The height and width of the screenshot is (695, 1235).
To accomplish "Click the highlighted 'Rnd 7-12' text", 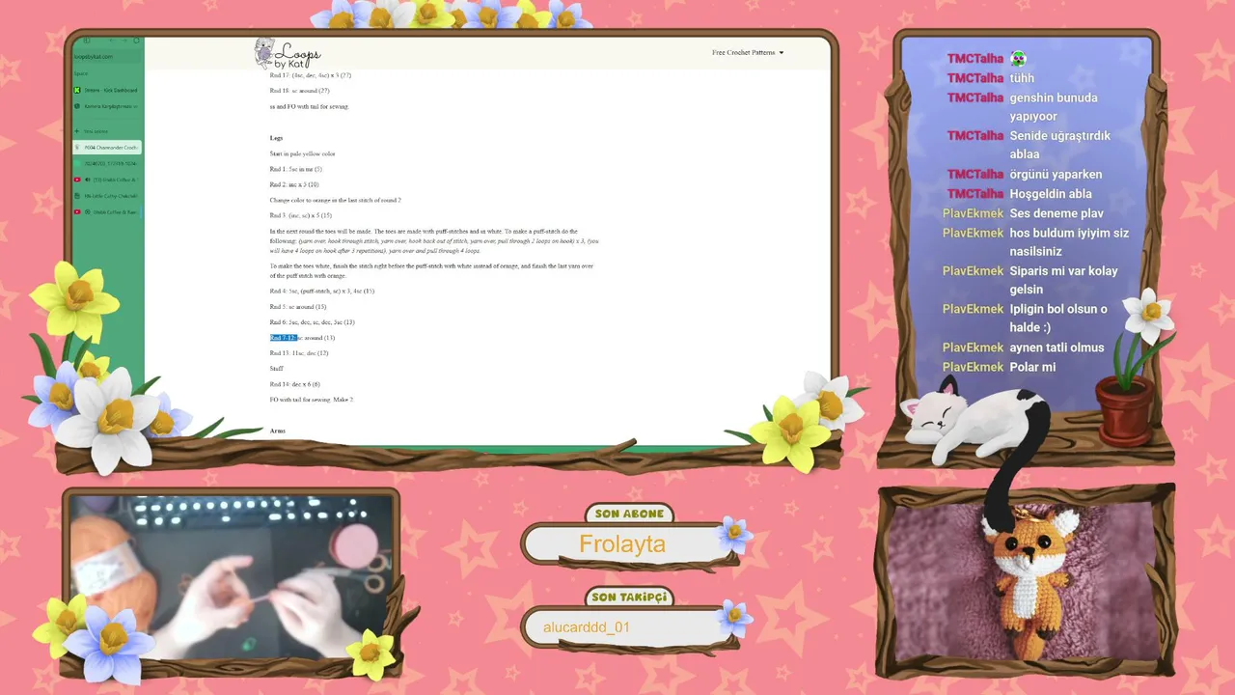I will point(283,338).
